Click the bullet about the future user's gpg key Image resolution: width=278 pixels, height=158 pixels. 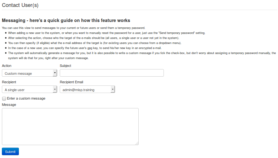[85, 48]
